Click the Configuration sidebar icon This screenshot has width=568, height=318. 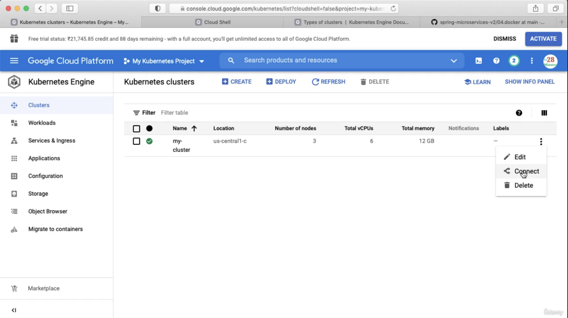point(14,176)
